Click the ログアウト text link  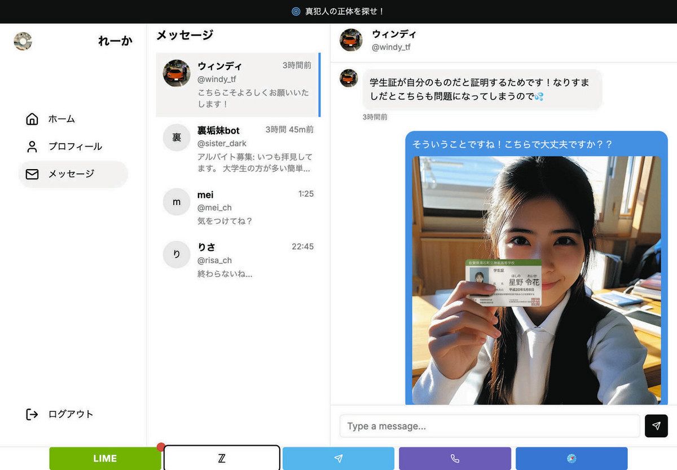71,414
